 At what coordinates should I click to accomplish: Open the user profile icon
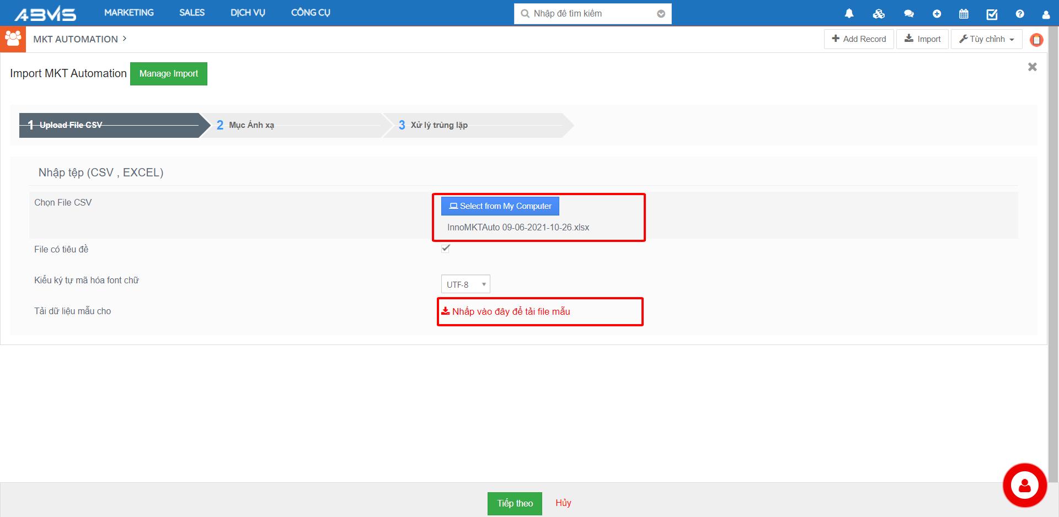[x=1046, y=14]
